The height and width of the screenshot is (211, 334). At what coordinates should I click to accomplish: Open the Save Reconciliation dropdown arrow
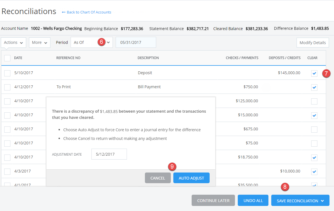(x=322, y=201)
